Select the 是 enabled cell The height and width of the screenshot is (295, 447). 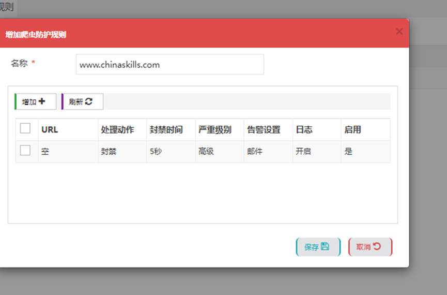point(366,151)
